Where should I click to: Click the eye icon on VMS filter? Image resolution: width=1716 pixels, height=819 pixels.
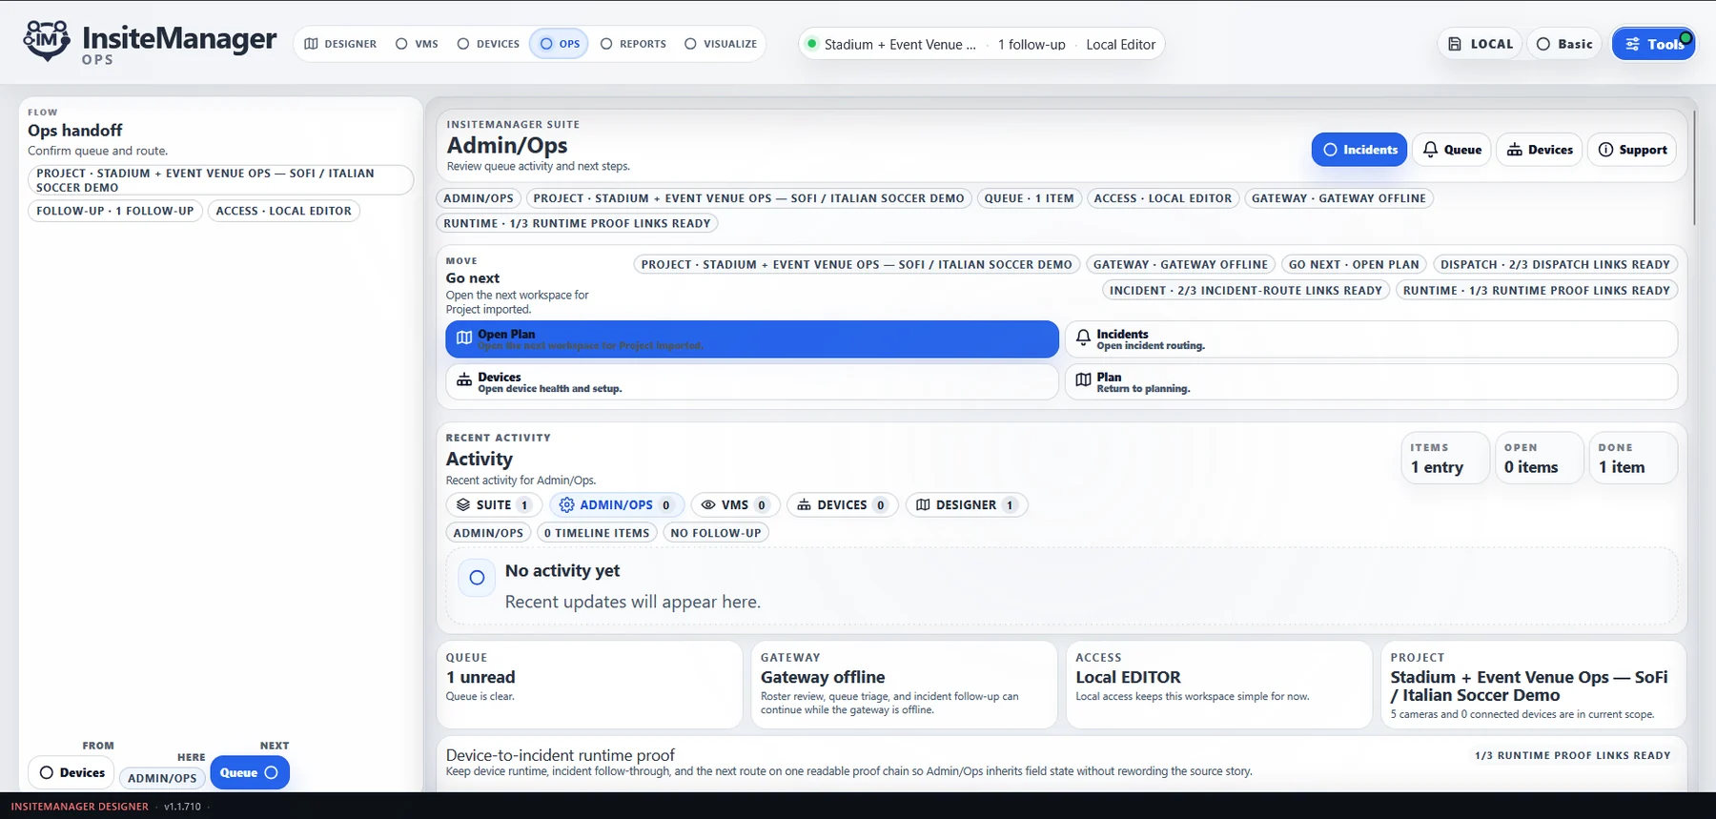(x=708, y=505)
